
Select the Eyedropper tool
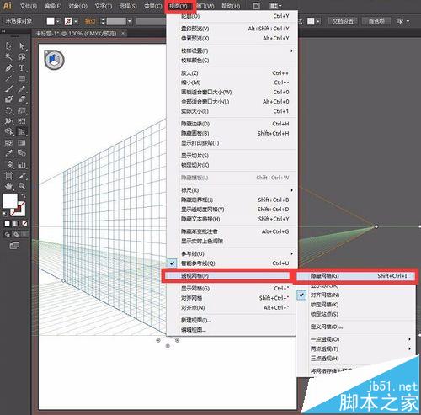click(x=8, y=153)
